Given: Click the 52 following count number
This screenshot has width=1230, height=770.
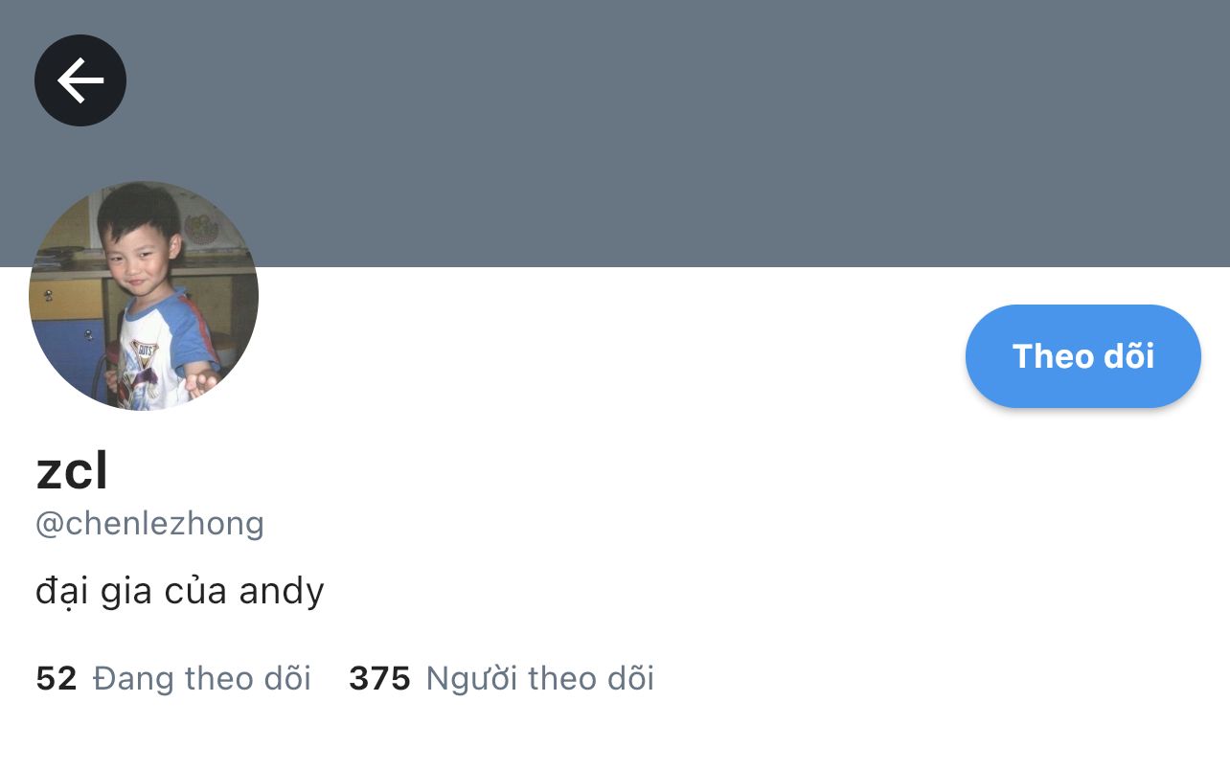Looking at the screenshot, I should (x=57, y=678).
